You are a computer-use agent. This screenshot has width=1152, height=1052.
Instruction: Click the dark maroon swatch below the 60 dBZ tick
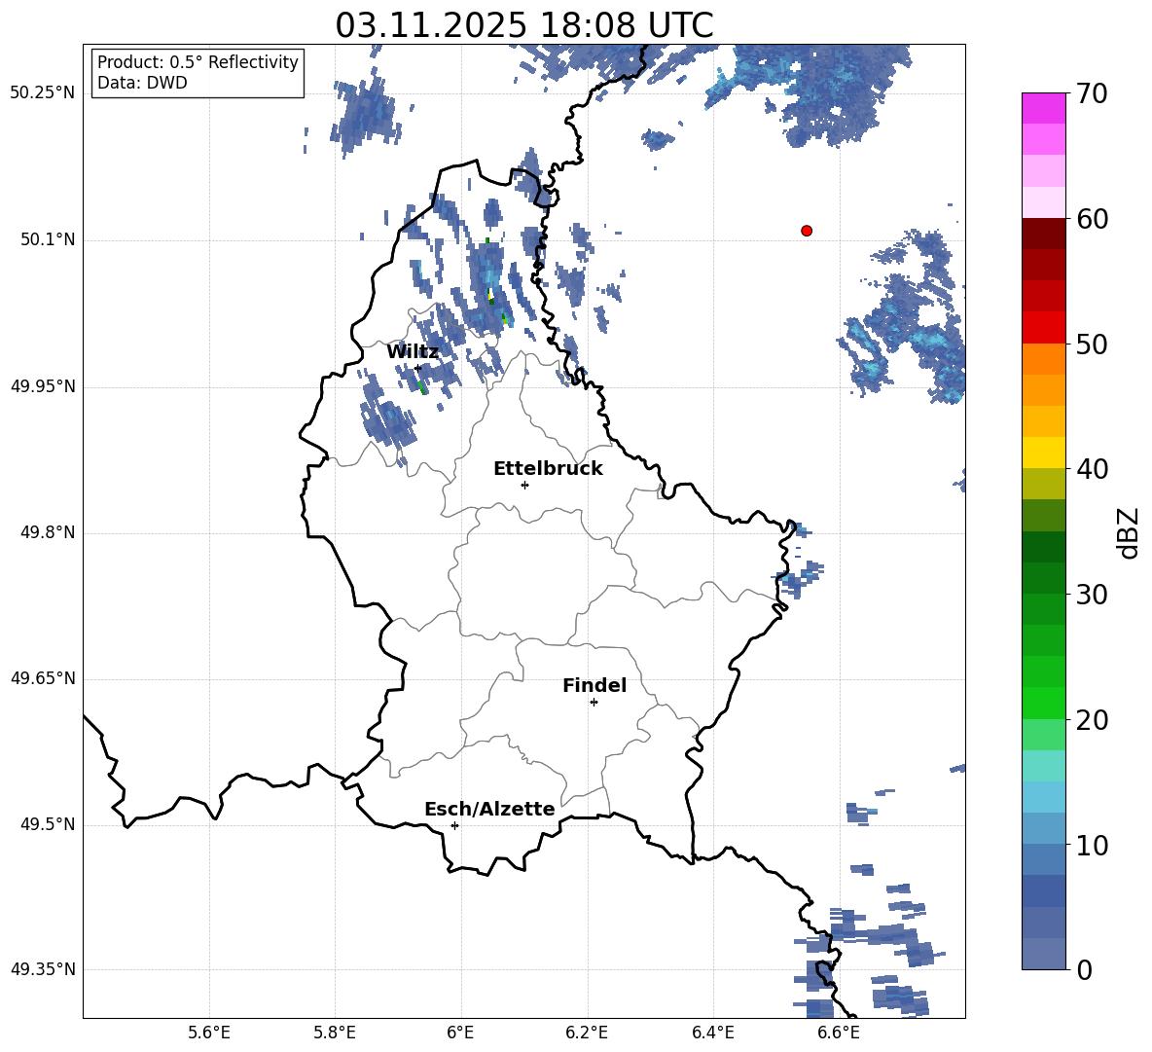[1044, 234]
